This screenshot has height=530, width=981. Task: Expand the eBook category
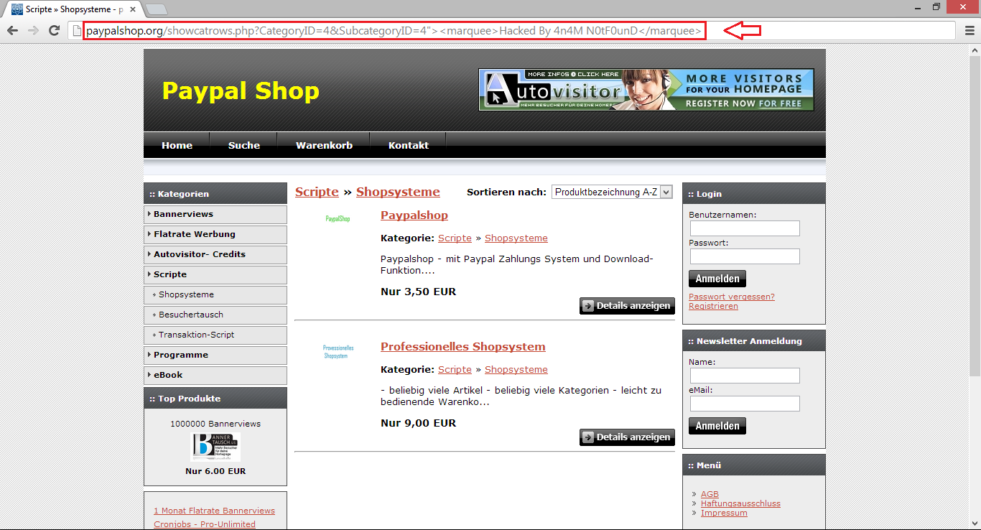tap(215, 375)
